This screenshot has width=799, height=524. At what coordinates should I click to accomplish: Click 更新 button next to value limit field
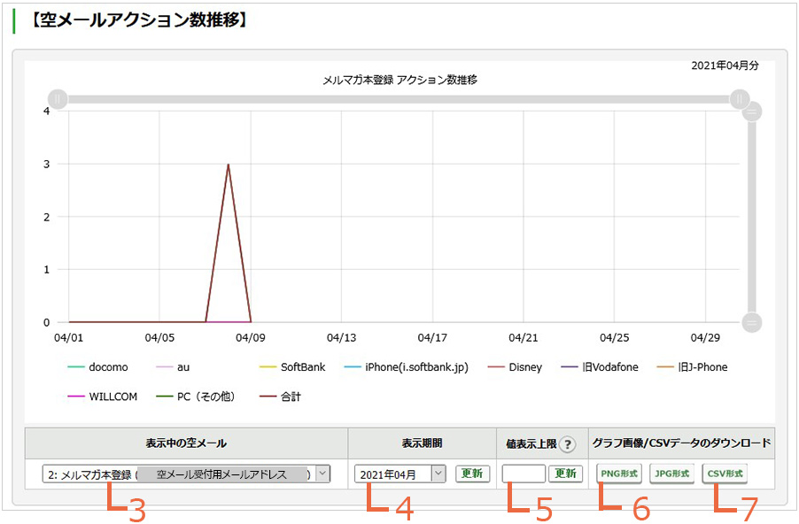pyautogui.click(x=566, y=474)
